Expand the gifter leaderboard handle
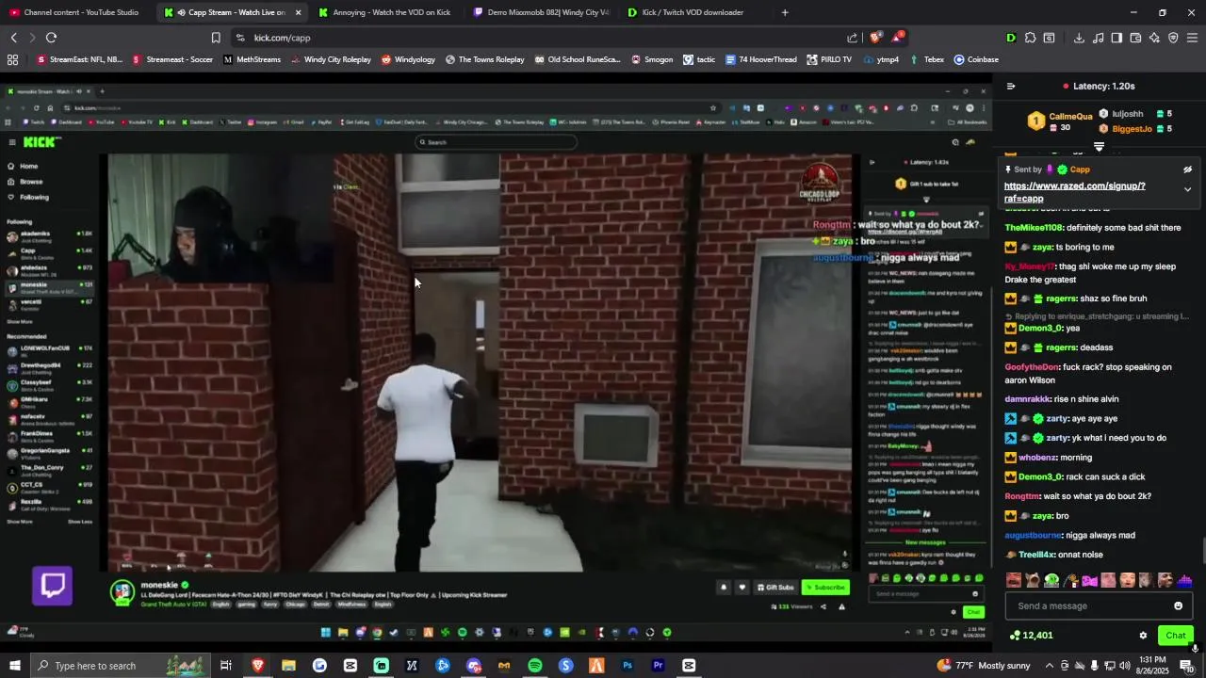This screenshot has width=1206, height=678. [1099, 147]
